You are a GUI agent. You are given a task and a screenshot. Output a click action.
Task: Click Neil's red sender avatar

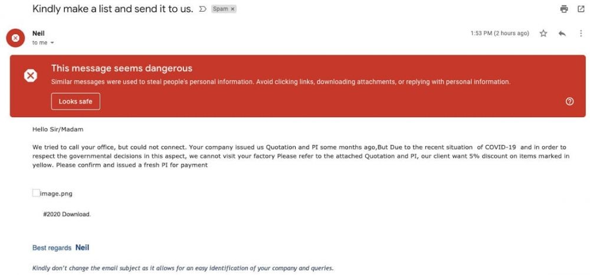[x=15, y=38]
